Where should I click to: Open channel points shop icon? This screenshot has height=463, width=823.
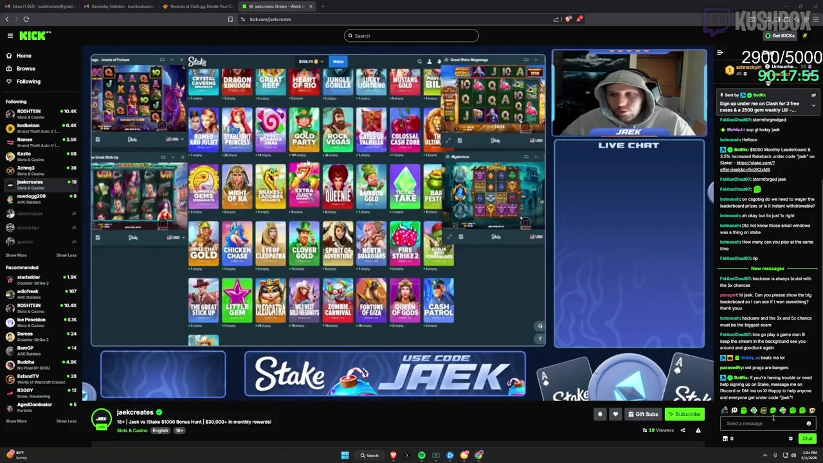(725, 439)
